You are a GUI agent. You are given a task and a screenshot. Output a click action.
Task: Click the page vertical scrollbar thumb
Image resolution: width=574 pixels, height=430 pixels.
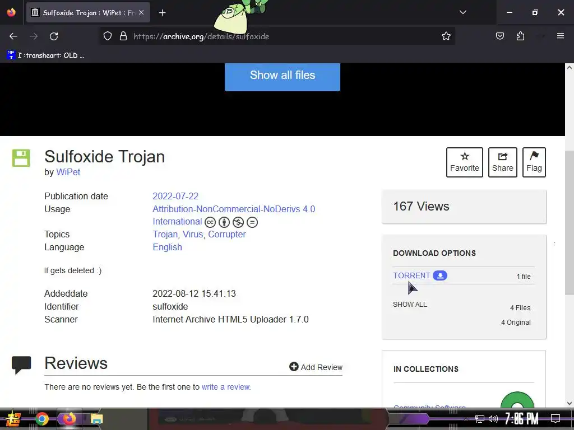pos(570,222)
